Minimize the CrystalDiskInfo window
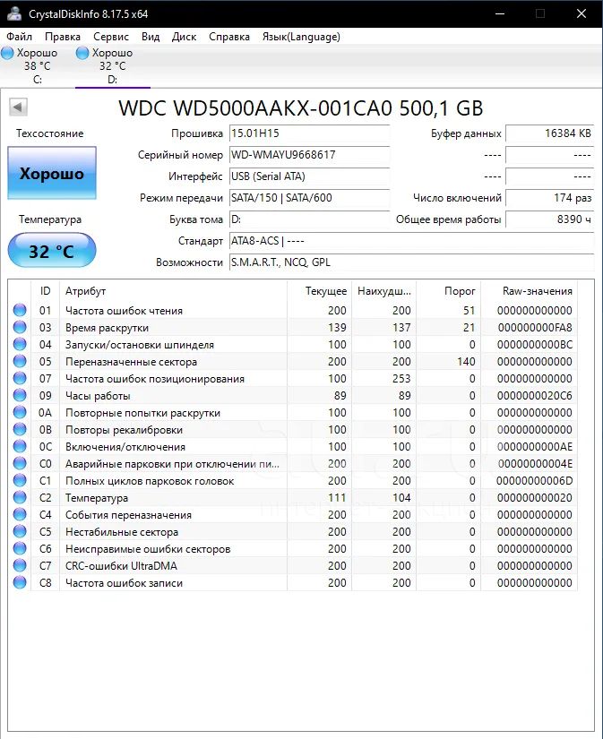The image size is (603, 739). click(x=500, y=13)
